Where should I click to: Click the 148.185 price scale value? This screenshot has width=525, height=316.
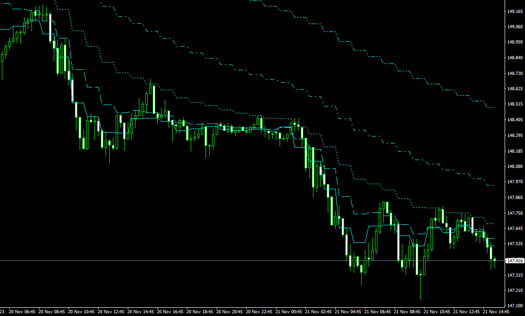click(515, 151)
